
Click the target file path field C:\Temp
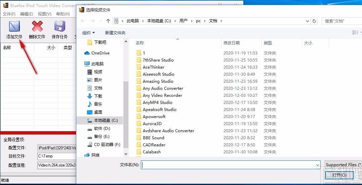click(x=57, y=156)
